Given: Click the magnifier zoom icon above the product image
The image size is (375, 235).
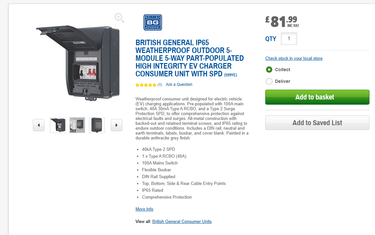Looking at the screenshot, I should click(x=119, y=18).
